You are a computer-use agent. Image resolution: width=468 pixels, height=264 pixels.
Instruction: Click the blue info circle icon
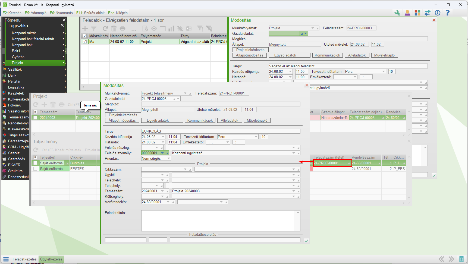(x=438, y=13)
